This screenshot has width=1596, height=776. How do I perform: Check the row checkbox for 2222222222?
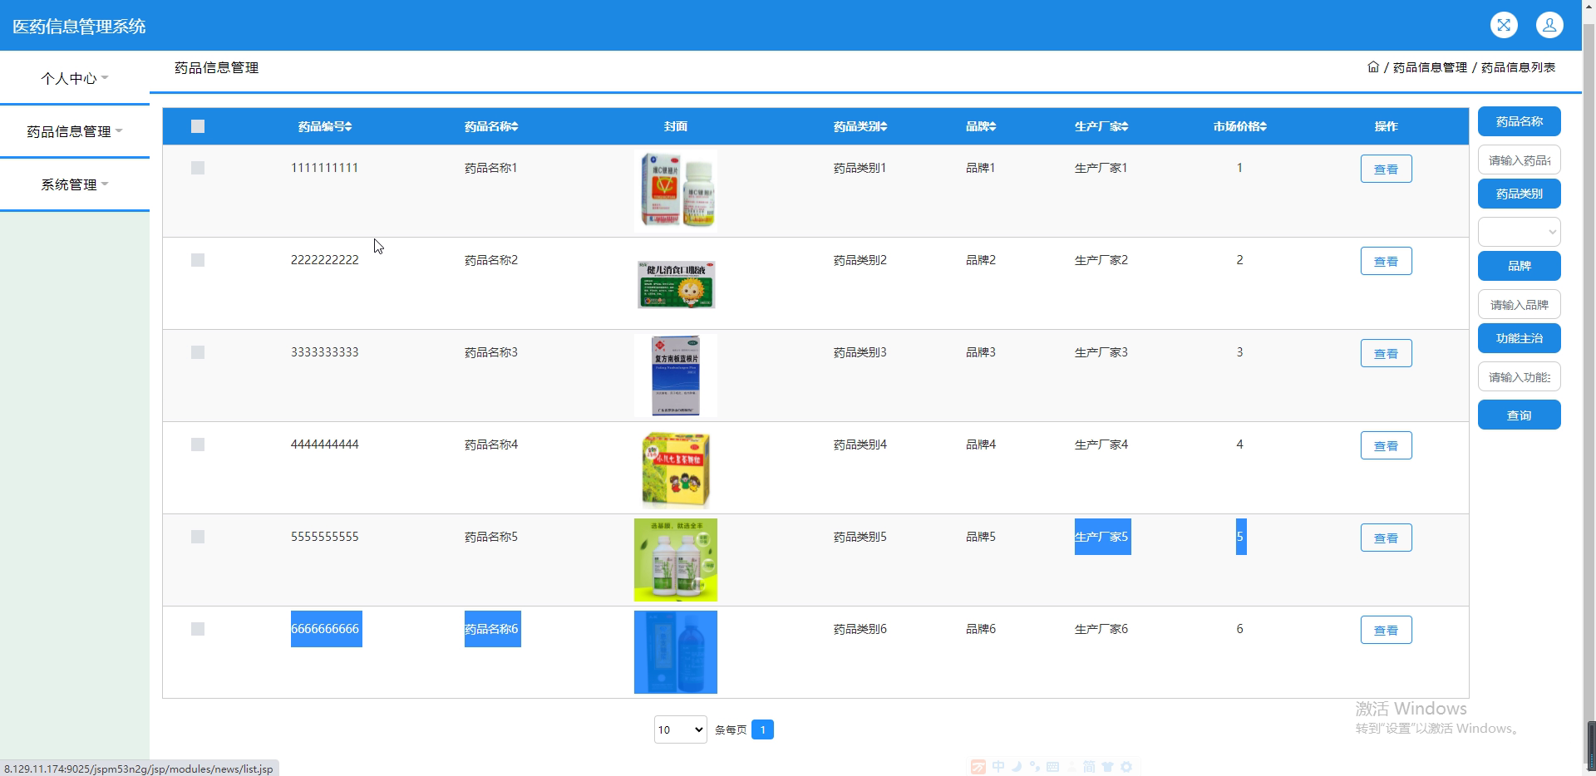tap(198, 260)
